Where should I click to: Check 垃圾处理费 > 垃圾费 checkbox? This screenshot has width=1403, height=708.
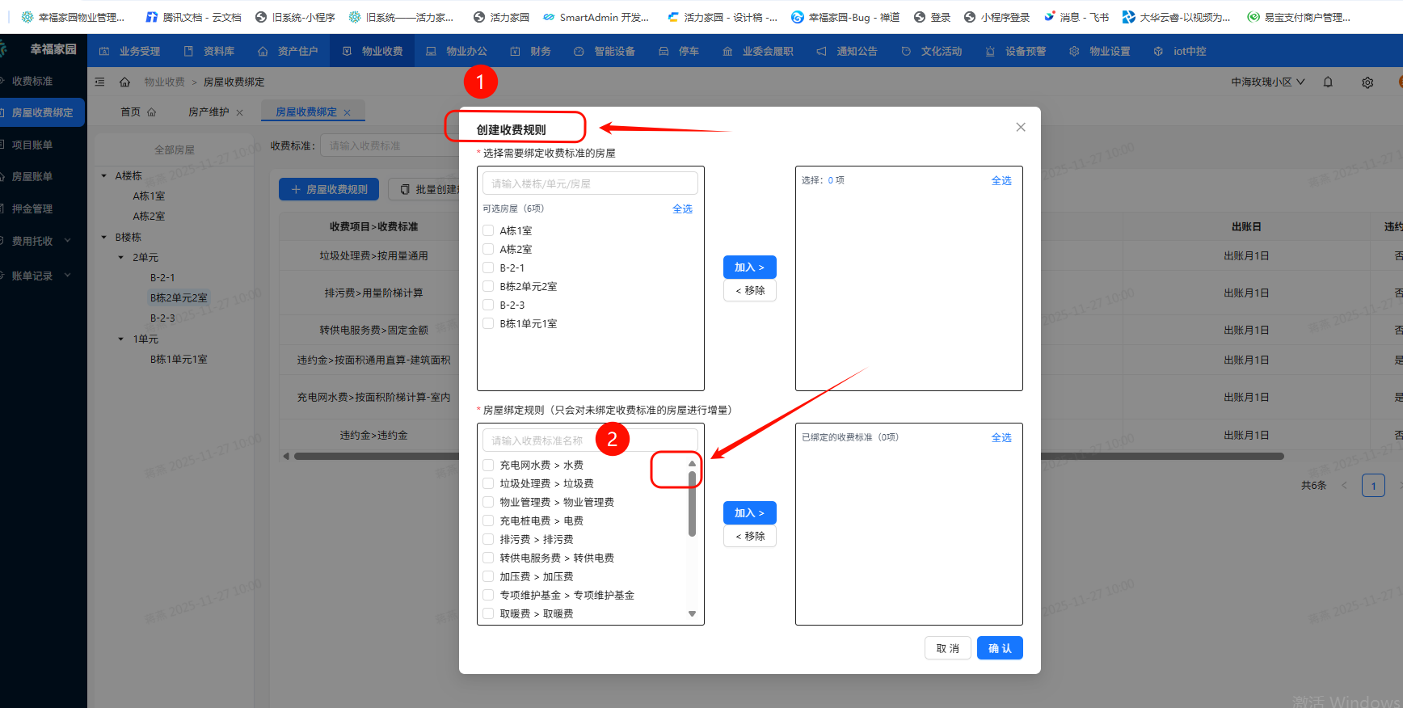[488, 483]
